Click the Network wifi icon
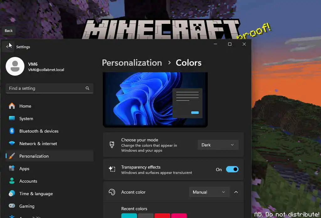Viewport: 321px width, 218px height. (x=12, y=143)
